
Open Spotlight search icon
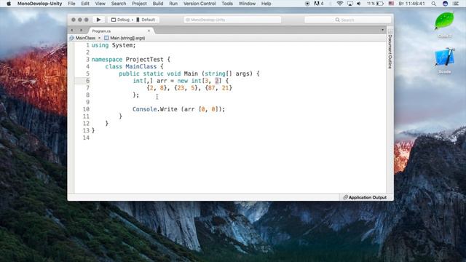point(434,4)
